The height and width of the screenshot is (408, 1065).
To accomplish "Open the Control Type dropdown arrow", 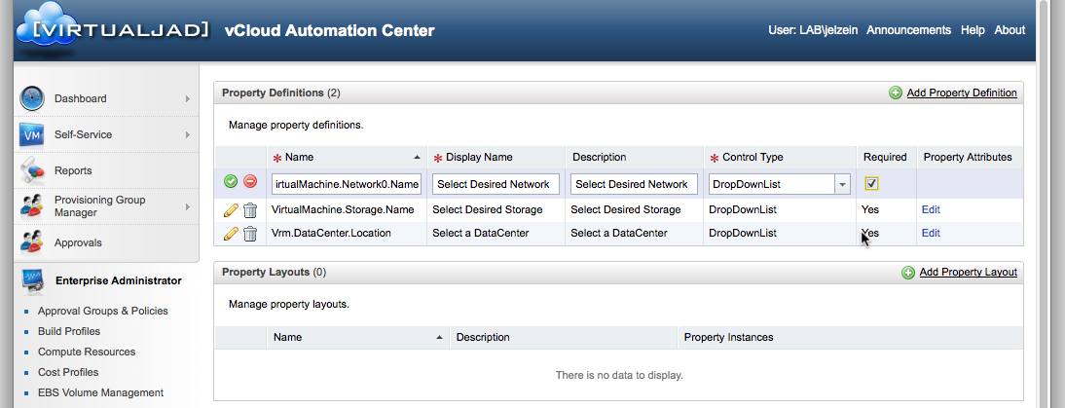I will click(842, 184).
